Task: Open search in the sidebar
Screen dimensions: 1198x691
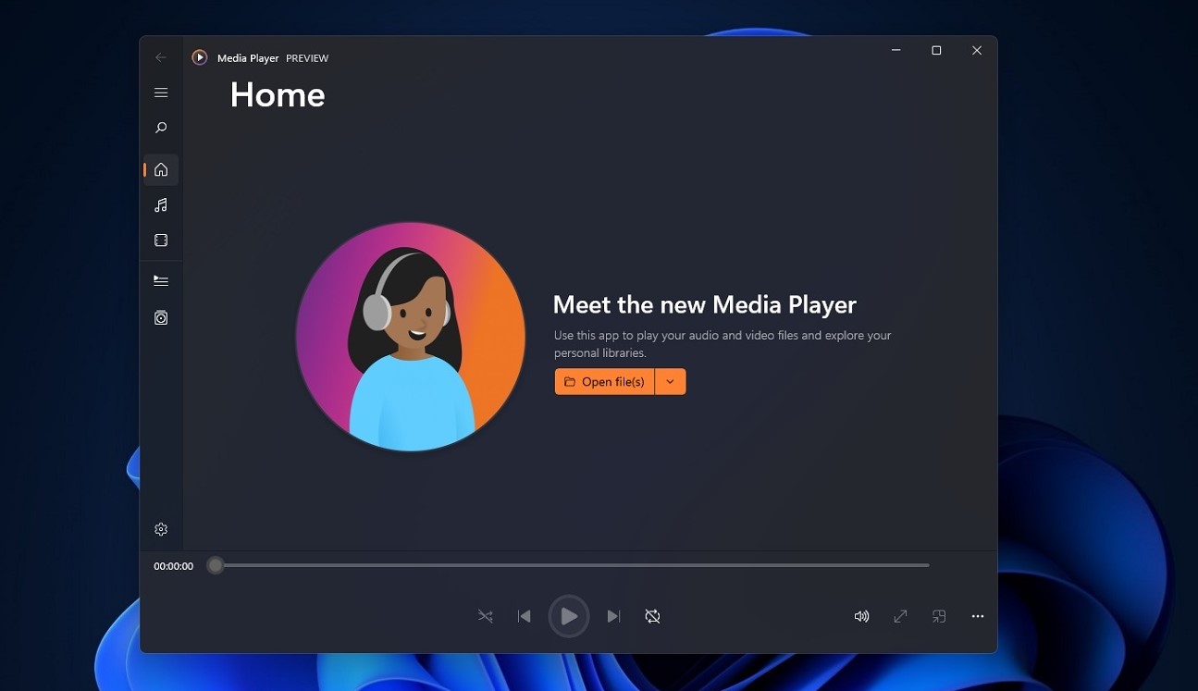Action: 161,128
